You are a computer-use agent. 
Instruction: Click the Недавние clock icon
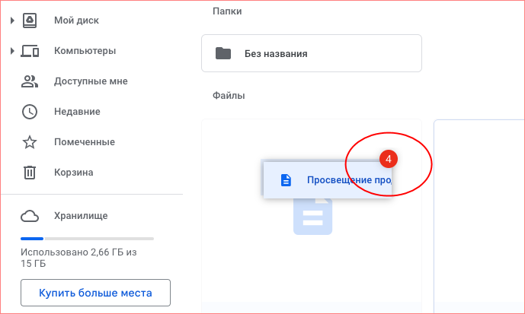tap(30, 112)
